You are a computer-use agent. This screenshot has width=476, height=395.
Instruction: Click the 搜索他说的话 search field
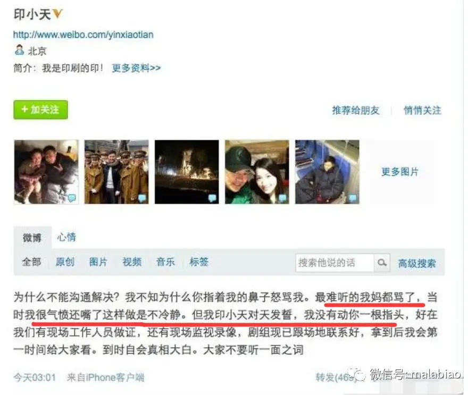tap(335, 263)
